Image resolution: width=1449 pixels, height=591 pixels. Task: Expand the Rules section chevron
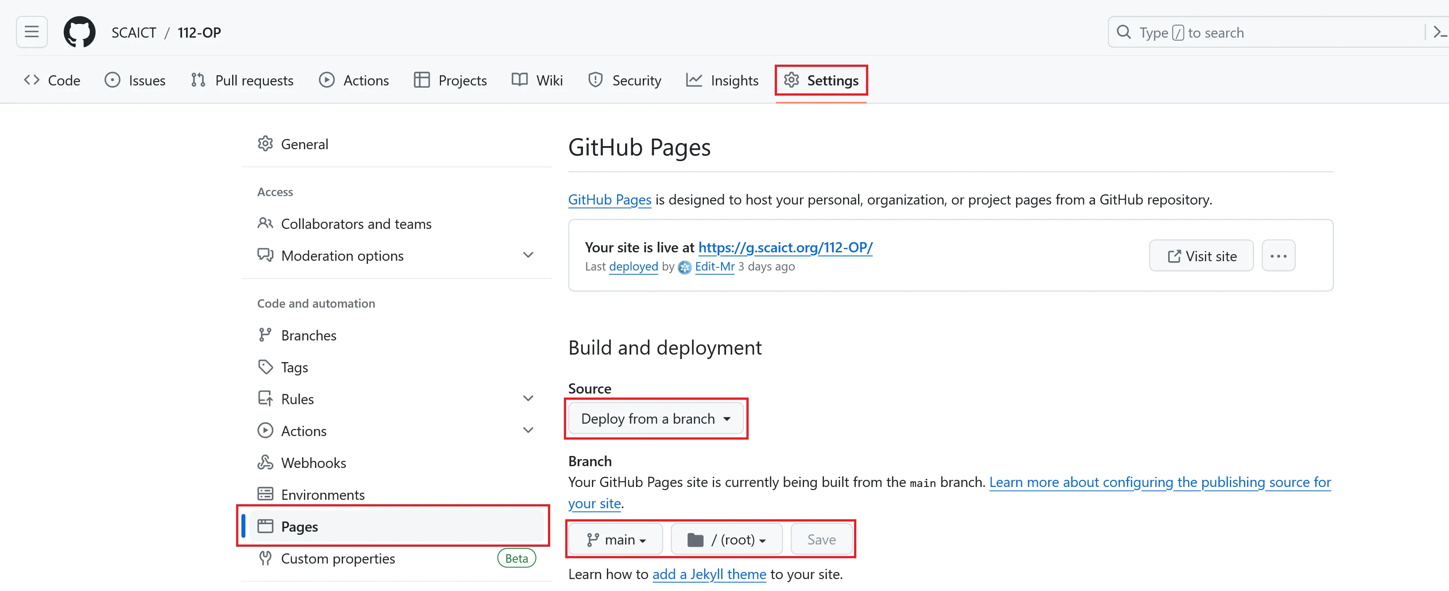click(x=528, y=399)
